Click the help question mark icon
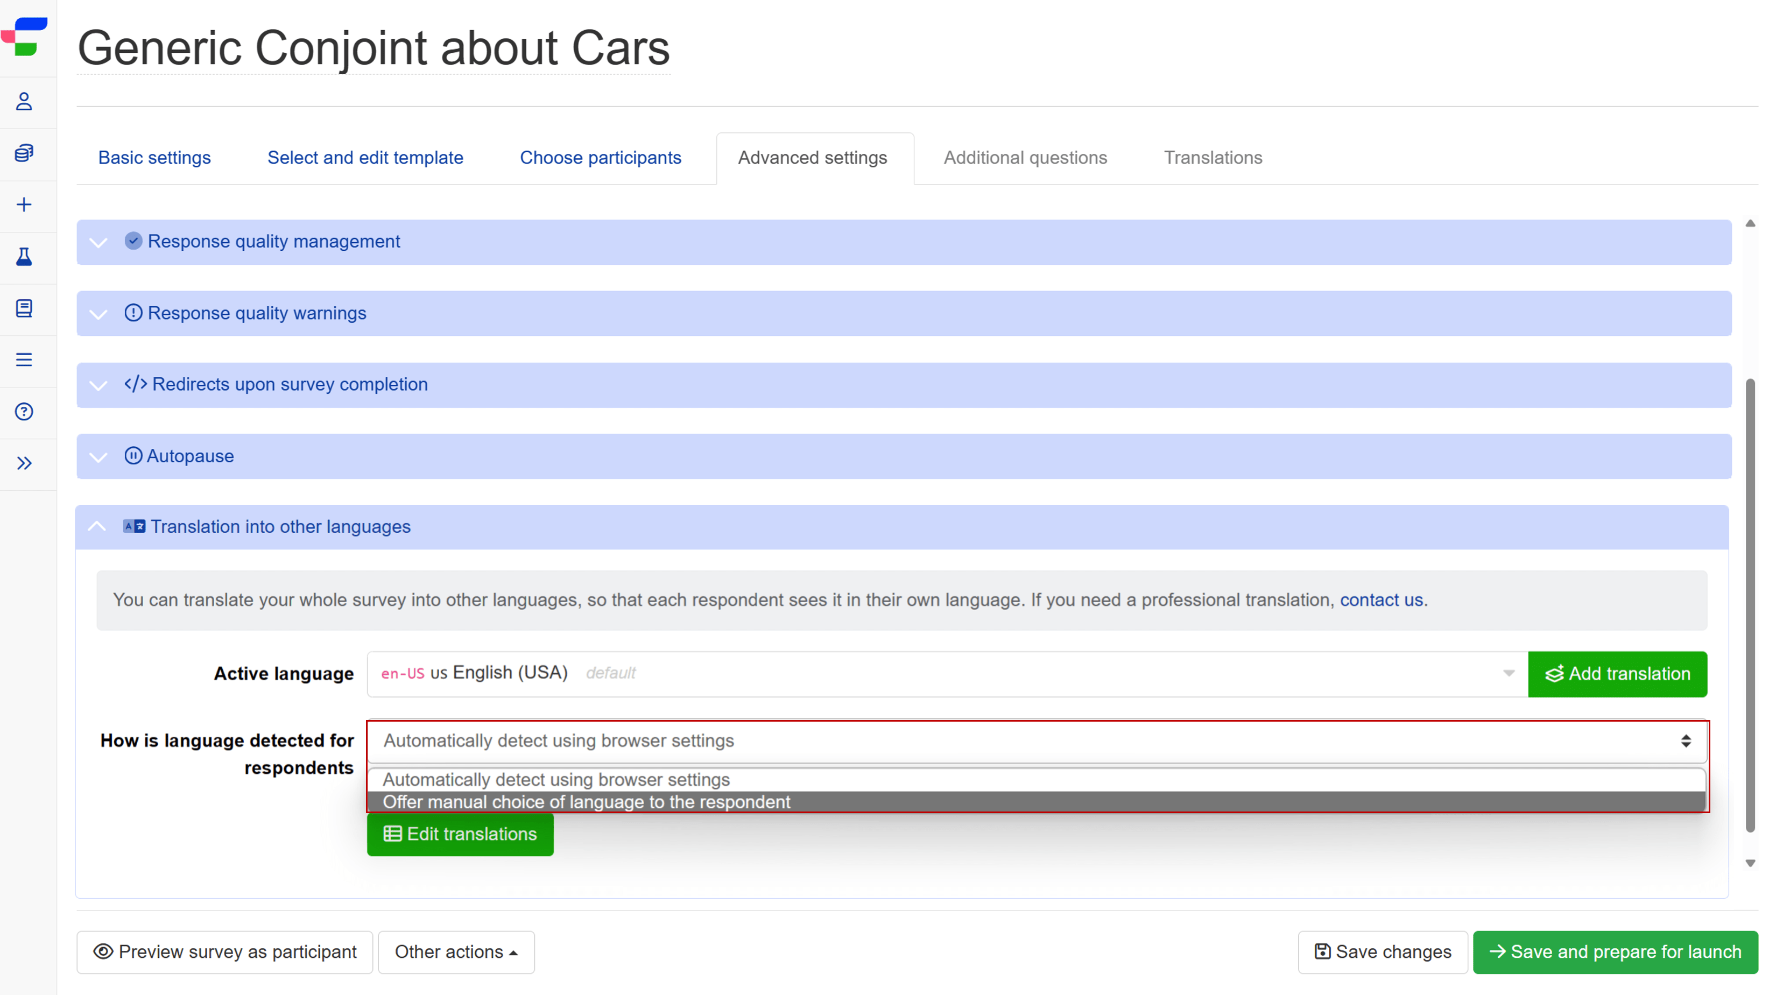 coord(24,412)
